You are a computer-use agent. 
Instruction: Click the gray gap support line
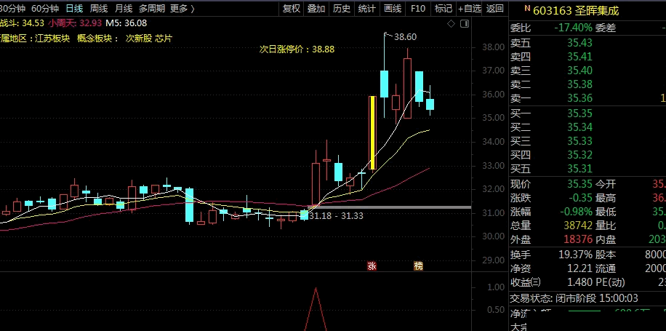pyautogui.click(x=390, y=207)
